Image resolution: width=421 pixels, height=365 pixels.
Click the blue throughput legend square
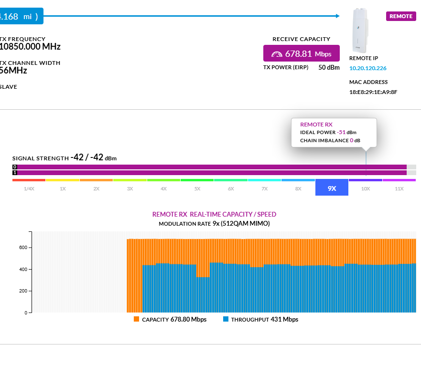pyautogui.click(x=226, y=319)
